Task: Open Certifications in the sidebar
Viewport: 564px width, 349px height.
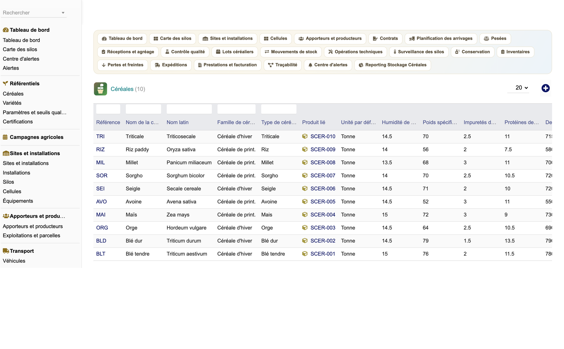Action: tap(18, 121)
